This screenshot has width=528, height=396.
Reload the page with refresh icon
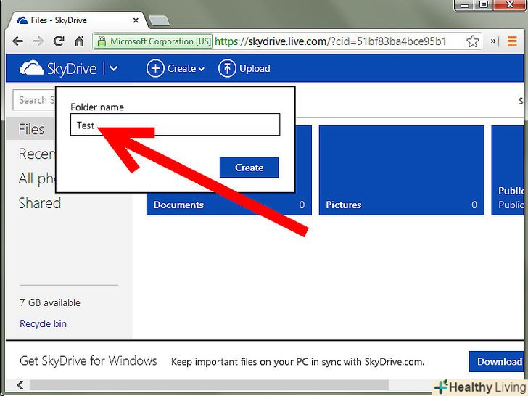point(59,41)
